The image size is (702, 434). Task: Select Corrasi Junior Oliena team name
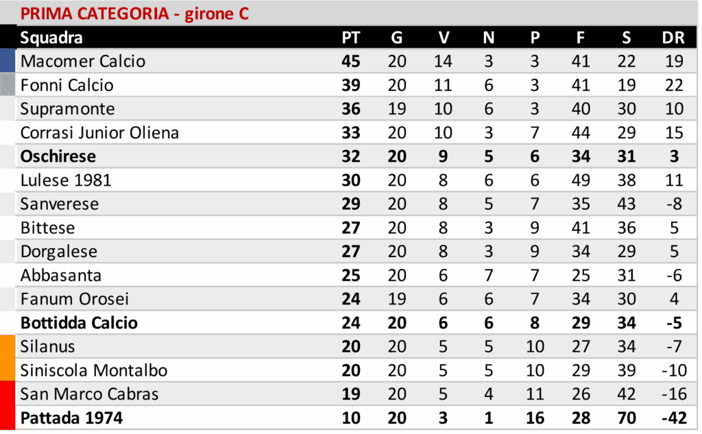pyautogui.click(x=99, y=133)
